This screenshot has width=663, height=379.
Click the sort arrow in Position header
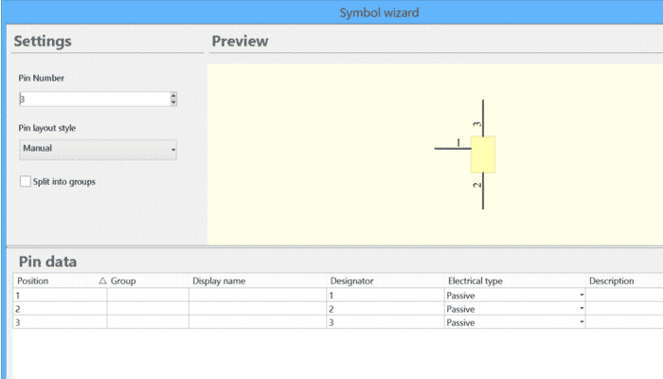click(102, 281)
